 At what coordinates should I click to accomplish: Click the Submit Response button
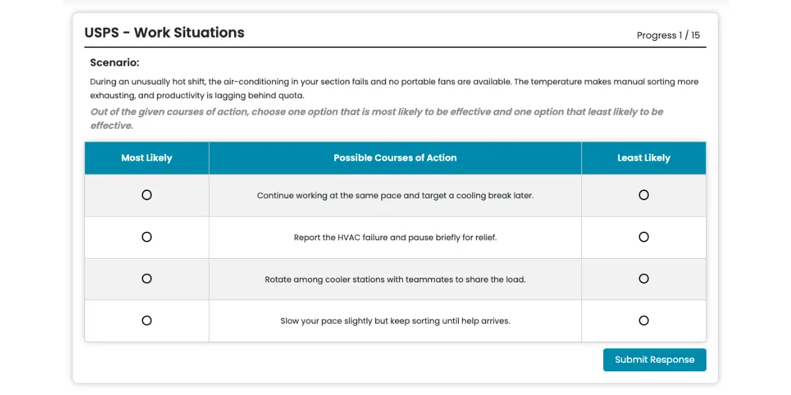coord(654,359)
